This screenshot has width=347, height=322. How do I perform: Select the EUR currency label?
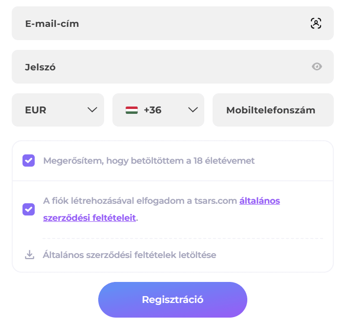pos(36,110)
